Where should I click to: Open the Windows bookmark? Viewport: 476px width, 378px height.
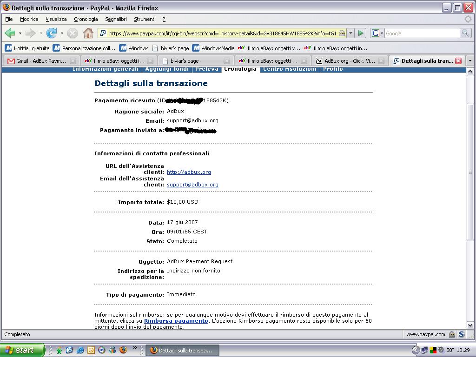click(134, 48)
